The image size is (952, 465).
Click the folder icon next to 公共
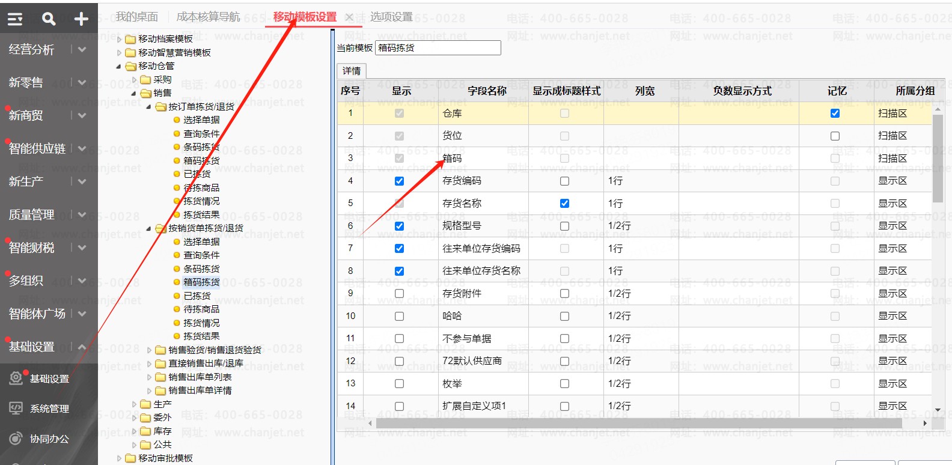pos(145,445)
